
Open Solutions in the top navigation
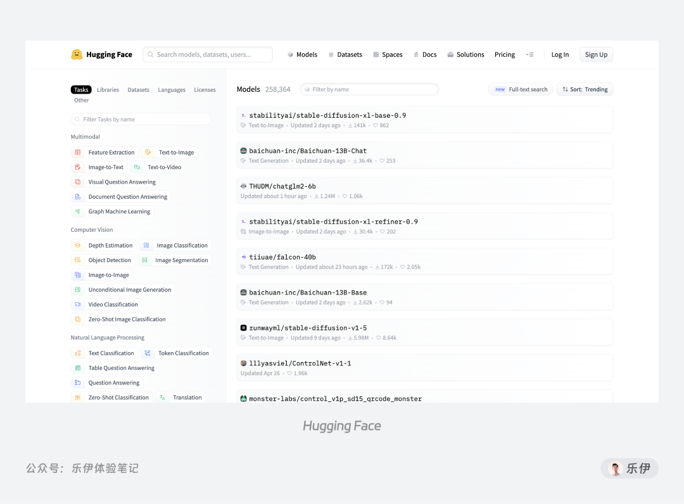pos(465,54)
